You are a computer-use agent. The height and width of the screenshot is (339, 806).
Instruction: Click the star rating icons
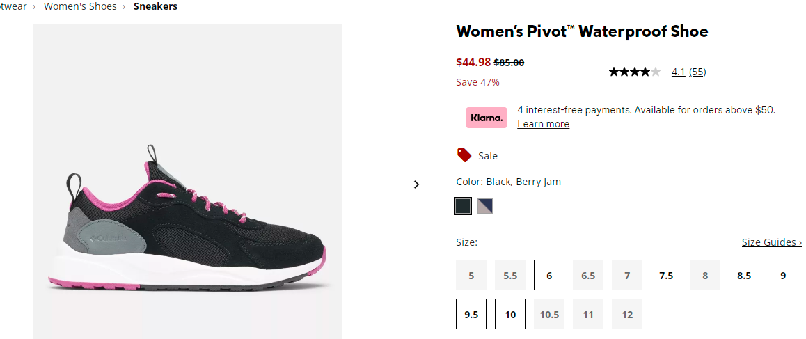pos(634,72)
